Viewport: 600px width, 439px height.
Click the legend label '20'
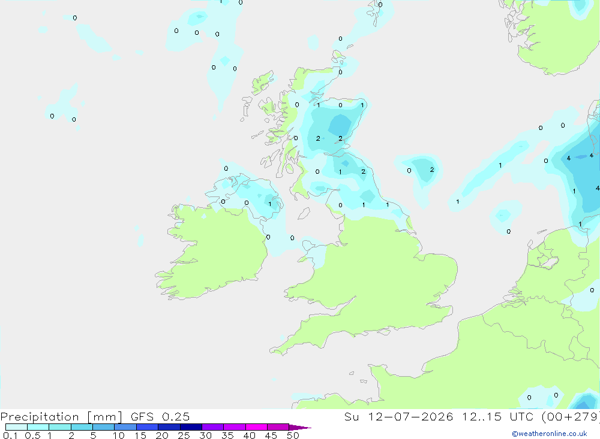click(x=162, y=435)
